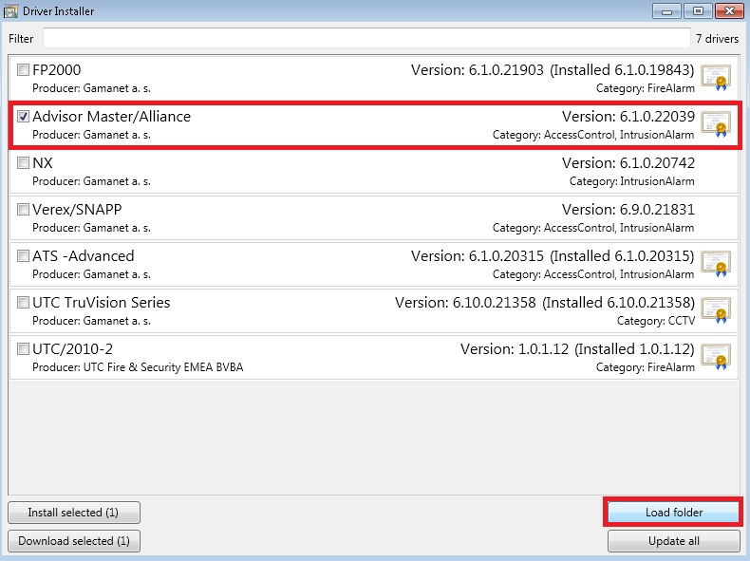Click Category: IntrusionAlarm under NX
This screenshot has width=750, height=561.
[632, 181]
